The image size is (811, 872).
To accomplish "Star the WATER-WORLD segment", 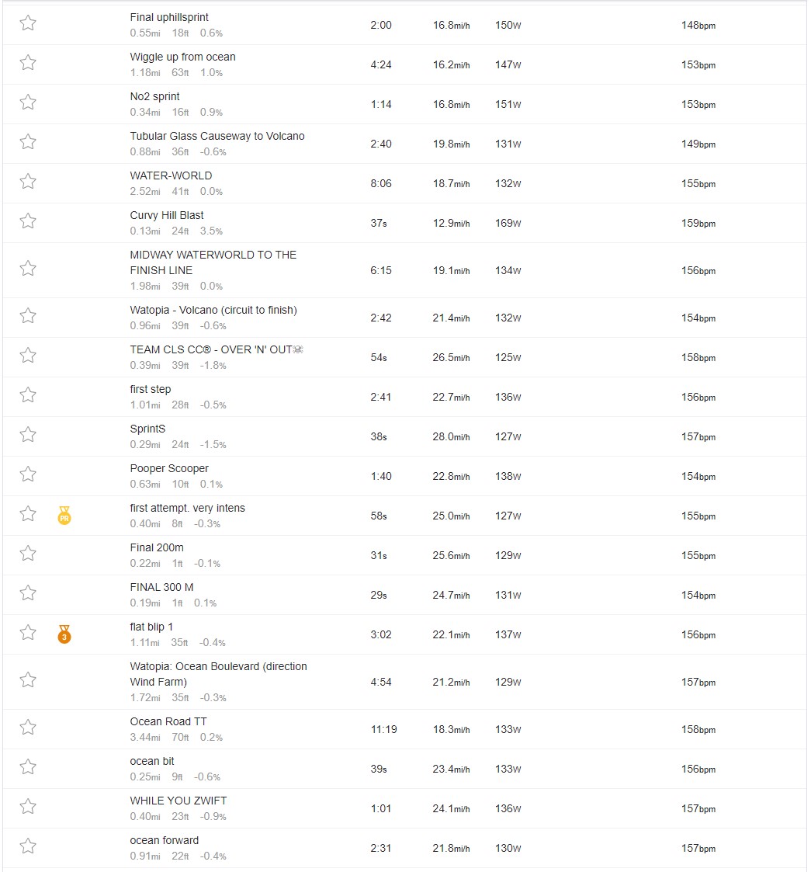I will pyautogui.click(x=28, y=182).
